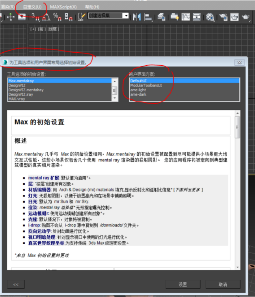Click the Mirror tool icon
The height and width of the screenshot is (297, 255).
click(137, 17)
